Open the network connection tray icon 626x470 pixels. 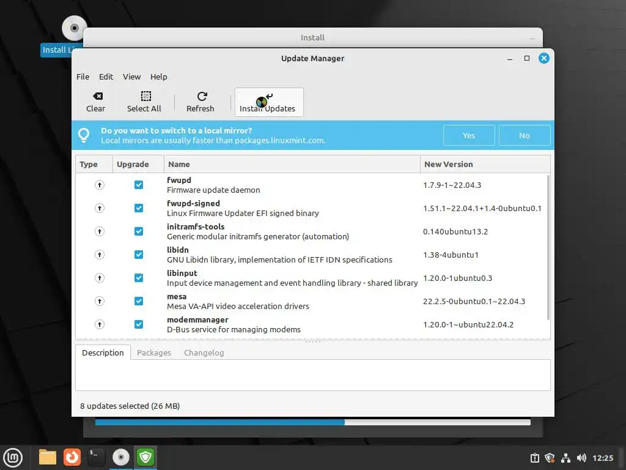click(565, 458)
